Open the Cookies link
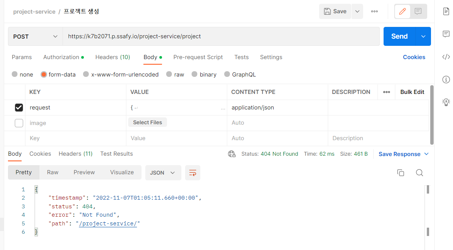 tap(414, 57)
